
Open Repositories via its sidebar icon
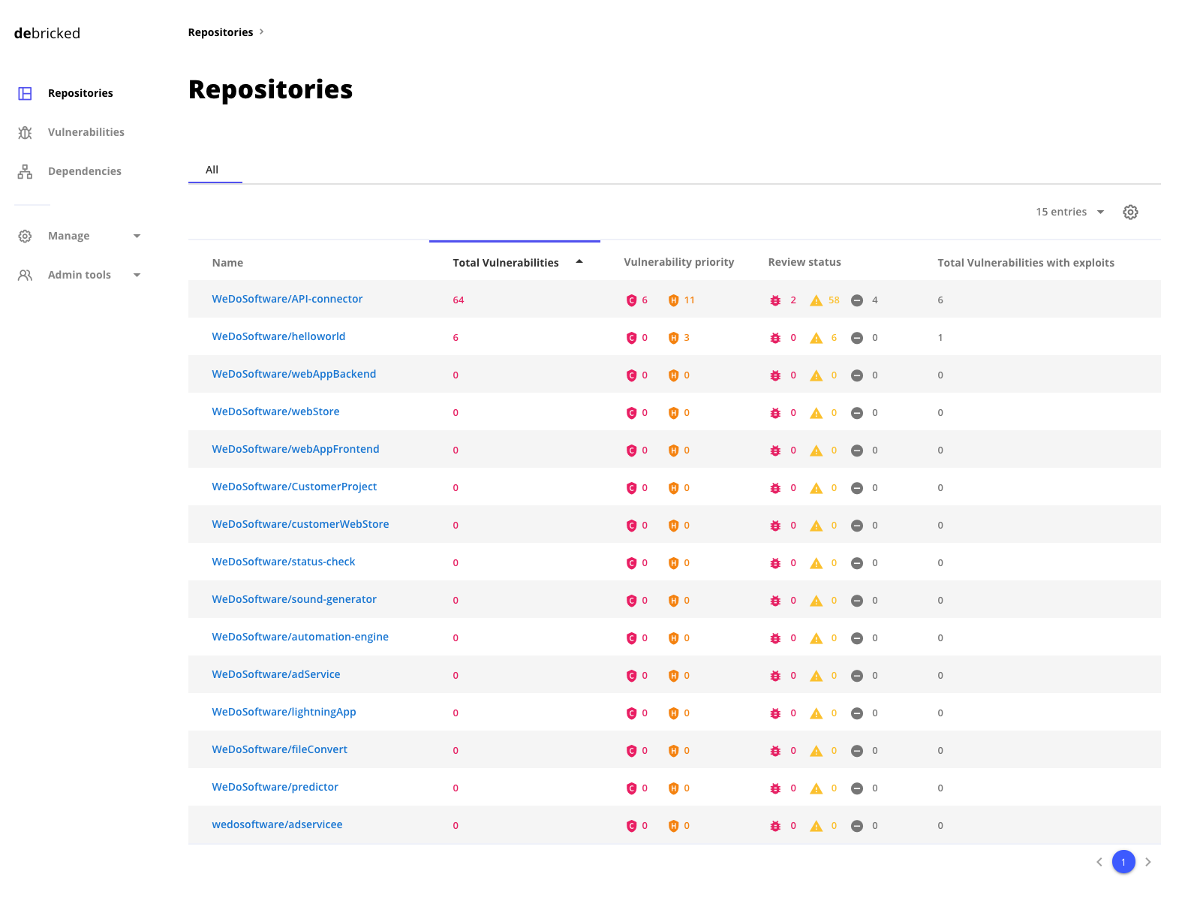[x=25, y=93]
